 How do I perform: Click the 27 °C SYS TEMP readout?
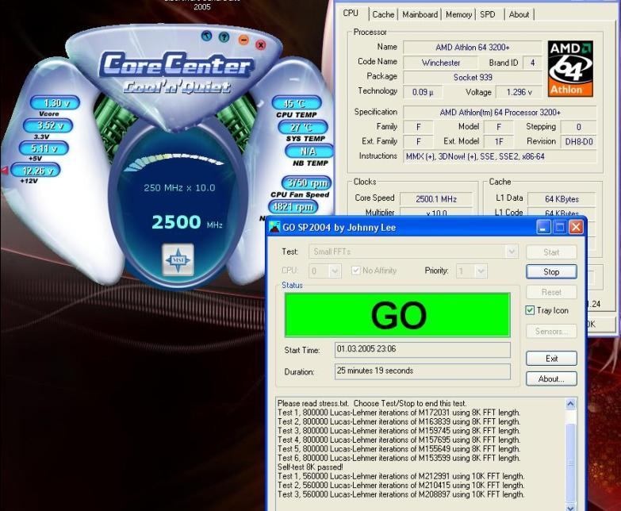pos(303,127)
